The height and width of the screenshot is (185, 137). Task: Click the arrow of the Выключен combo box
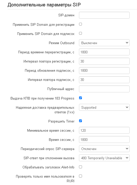(x=127, y=43)
